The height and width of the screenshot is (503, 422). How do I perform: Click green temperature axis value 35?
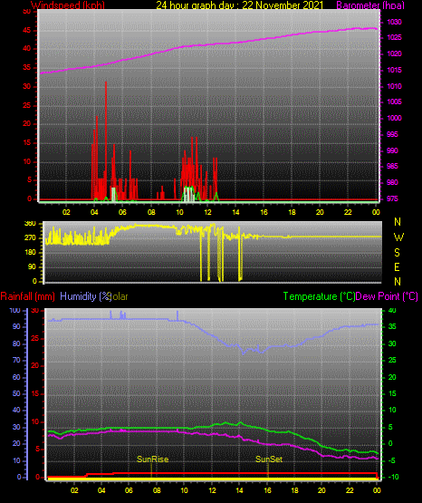392,326
